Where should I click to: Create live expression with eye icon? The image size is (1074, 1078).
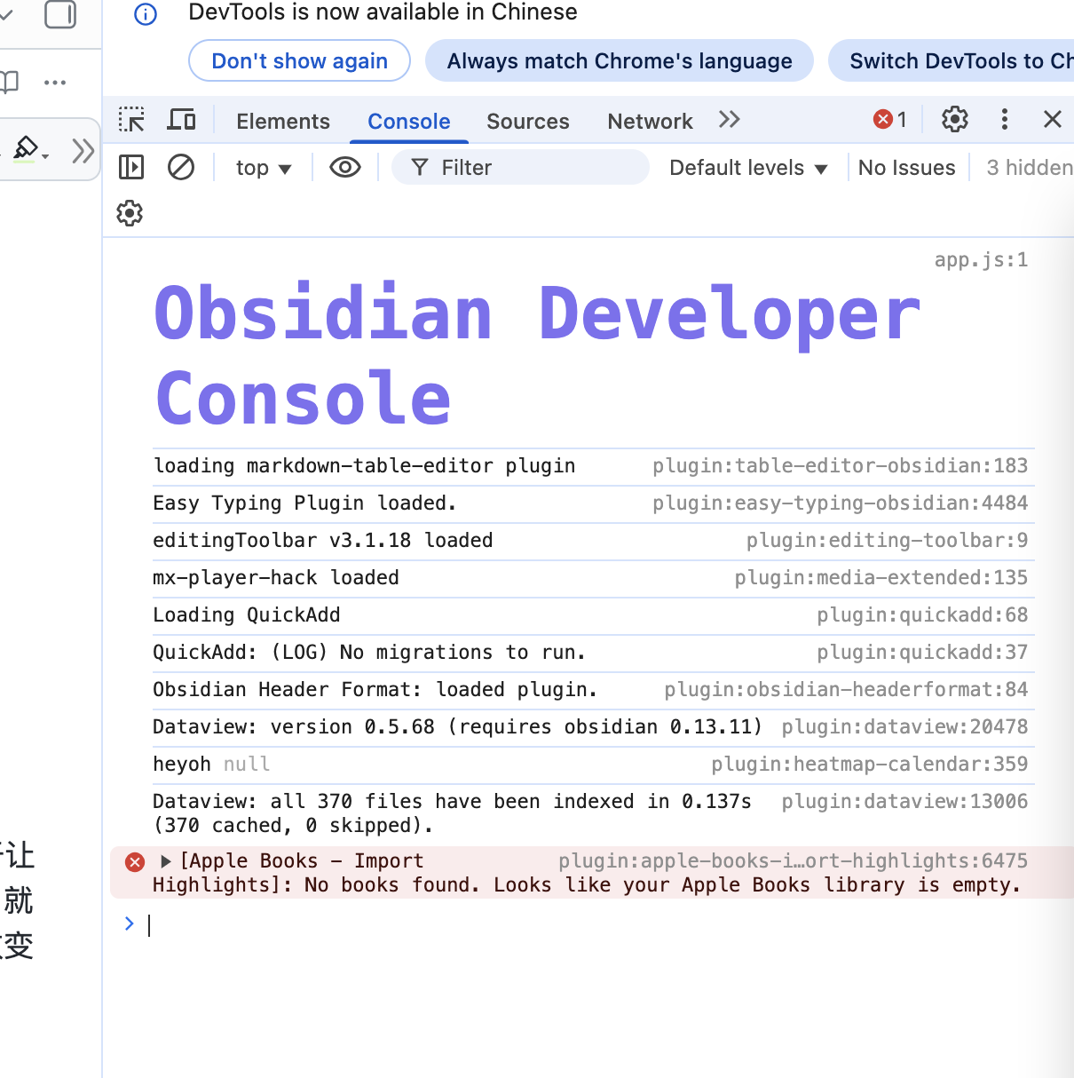344,167
